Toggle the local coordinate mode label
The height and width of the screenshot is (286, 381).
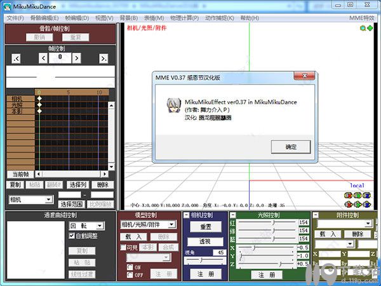(357, 186)
